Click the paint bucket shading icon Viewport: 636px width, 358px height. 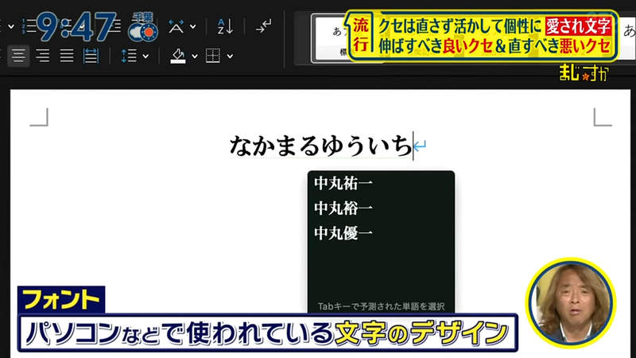[x=177, y=56]
